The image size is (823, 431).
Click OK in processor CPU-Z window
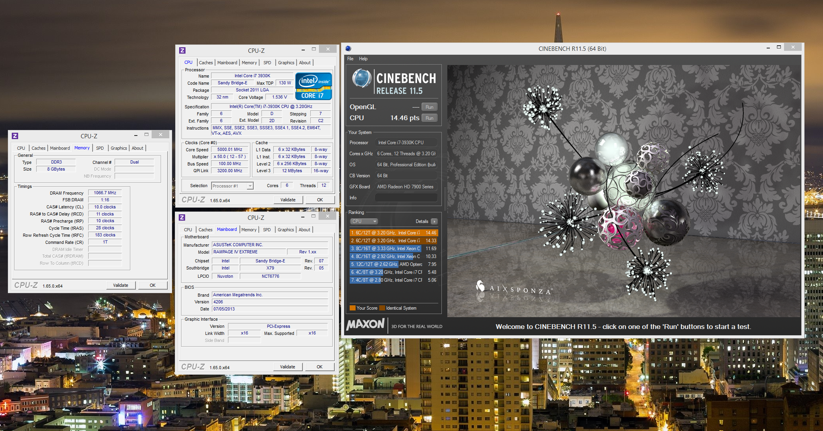point(320,200)
